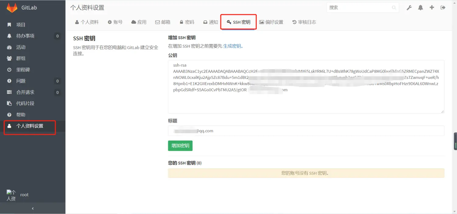This screenshot has width=457, height=214.
Task: Collapse the sidebar with the chevron
Action: [x=33, y=208]
